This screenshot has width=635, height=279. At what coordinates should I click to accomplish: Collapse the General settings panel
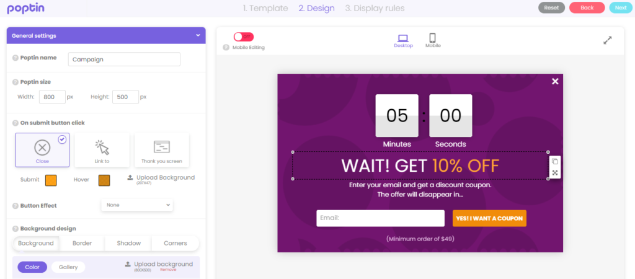(x=198, y=35)
